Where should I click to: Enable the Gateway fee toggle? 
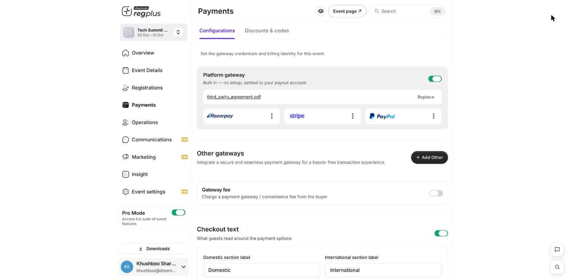pyautogui.click(x=436, y=193)
